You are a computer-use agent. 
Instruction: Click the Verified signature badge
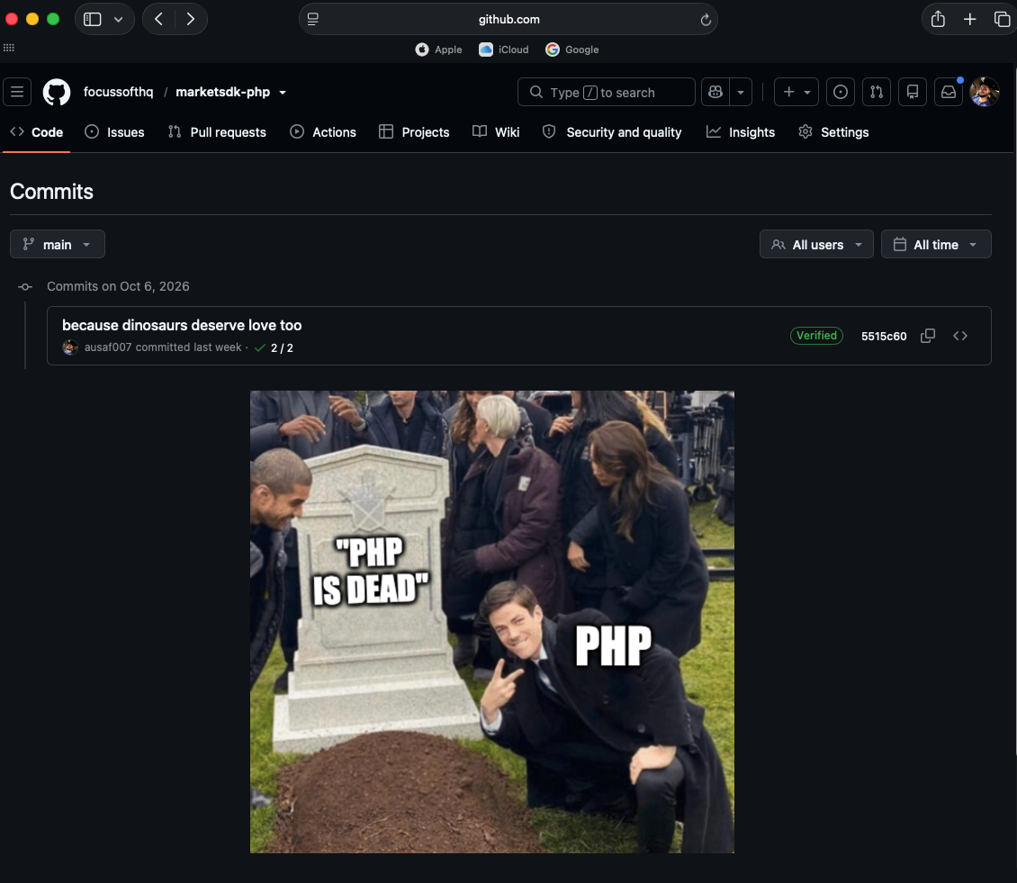click(816, 336)
